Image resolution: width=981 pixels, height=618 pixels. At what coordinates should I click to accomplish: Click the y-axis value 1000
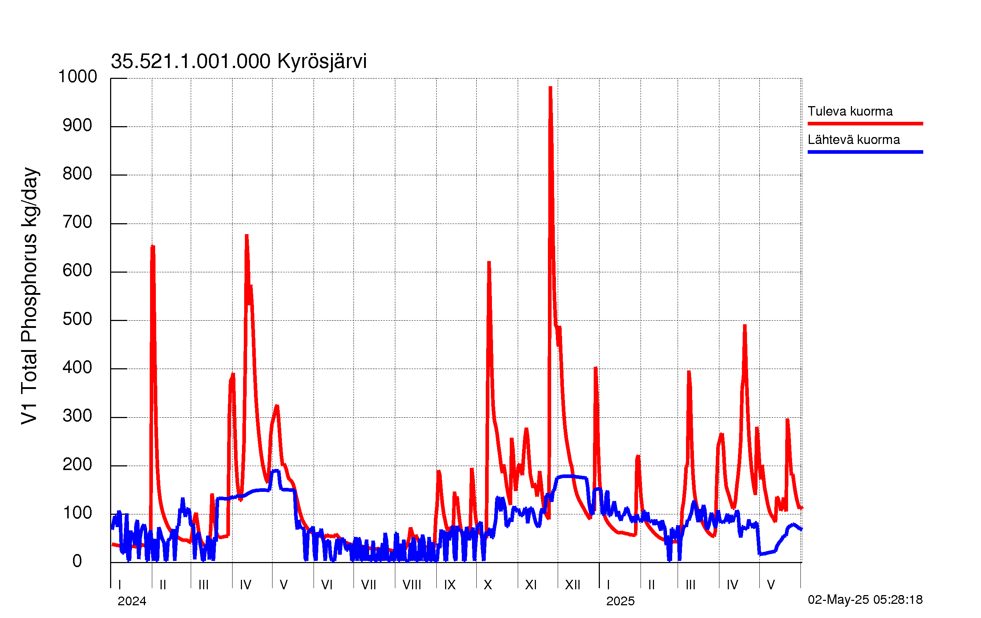click(x=77, y=76)
